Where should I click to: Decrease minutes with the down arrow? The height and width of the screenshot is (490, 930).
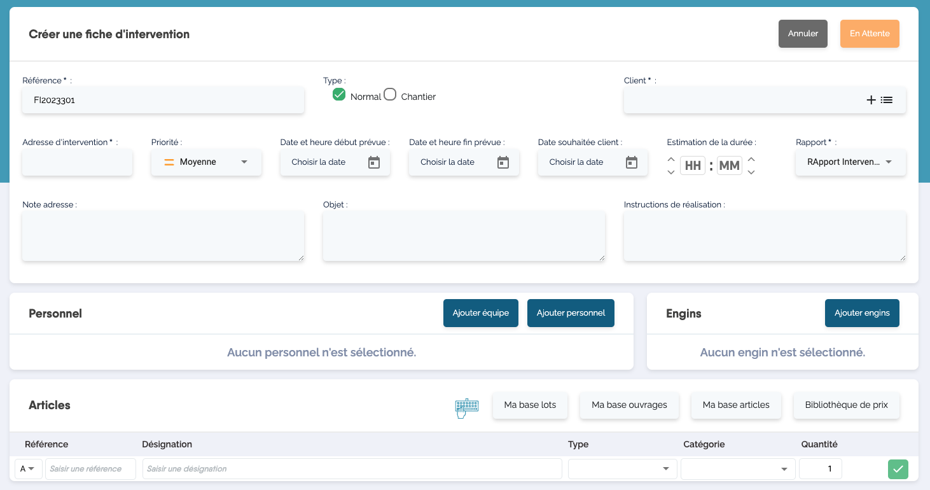[751, 172]
